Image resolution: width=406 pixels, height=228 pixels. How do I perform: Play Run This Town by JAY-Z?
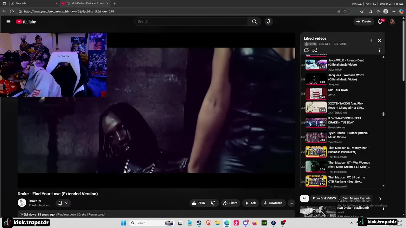[341, 94]
